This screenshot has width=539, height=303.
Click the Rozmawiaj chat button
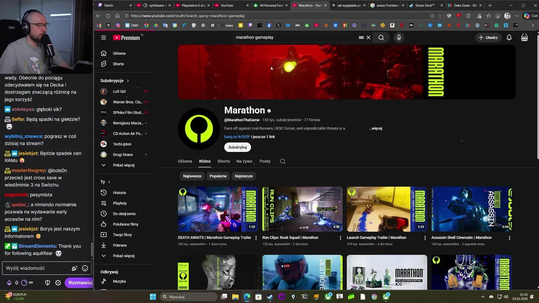pyautogui.click(x=80, y=283)
